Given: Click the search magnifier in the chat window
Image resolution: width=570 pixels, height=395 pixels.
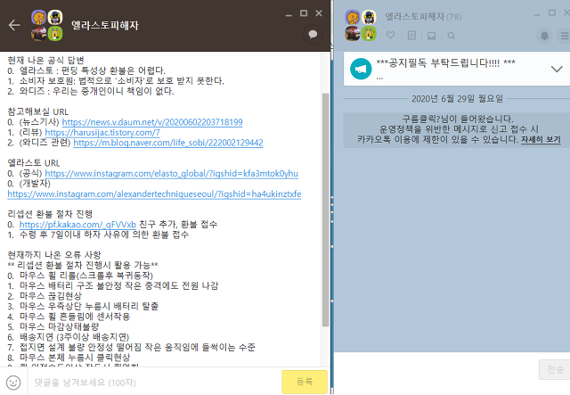Looking at the screenshot, I should [x=452, y=36].
